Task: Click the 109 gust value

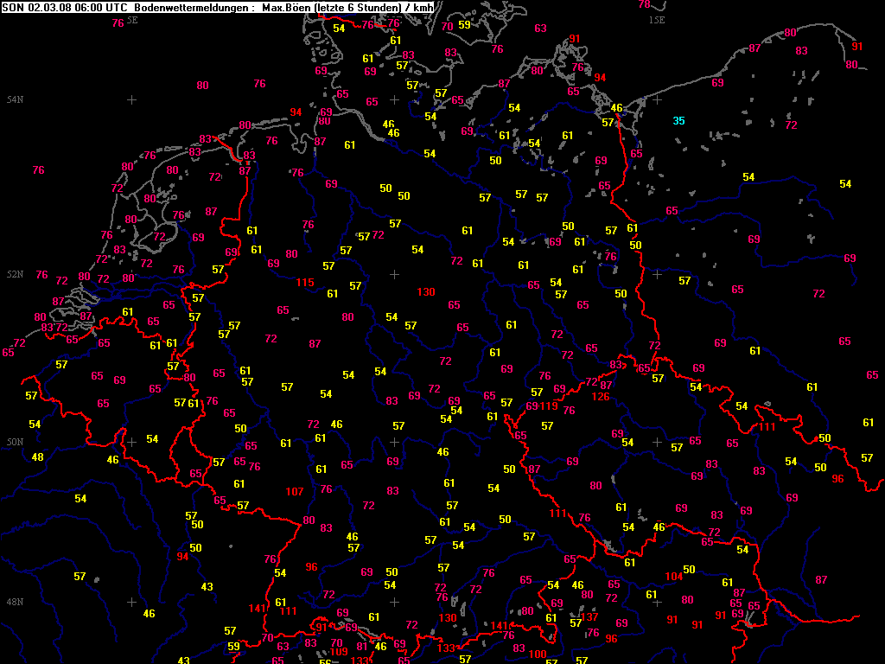Action: (339, 652)
